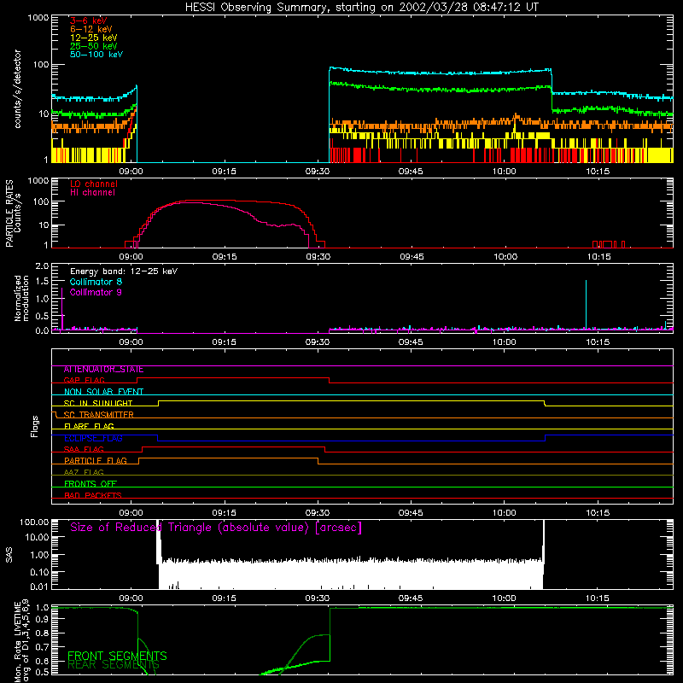Select the 50-100 keV legend label
This screenshot has height=683, width=683.
[96, 55]
